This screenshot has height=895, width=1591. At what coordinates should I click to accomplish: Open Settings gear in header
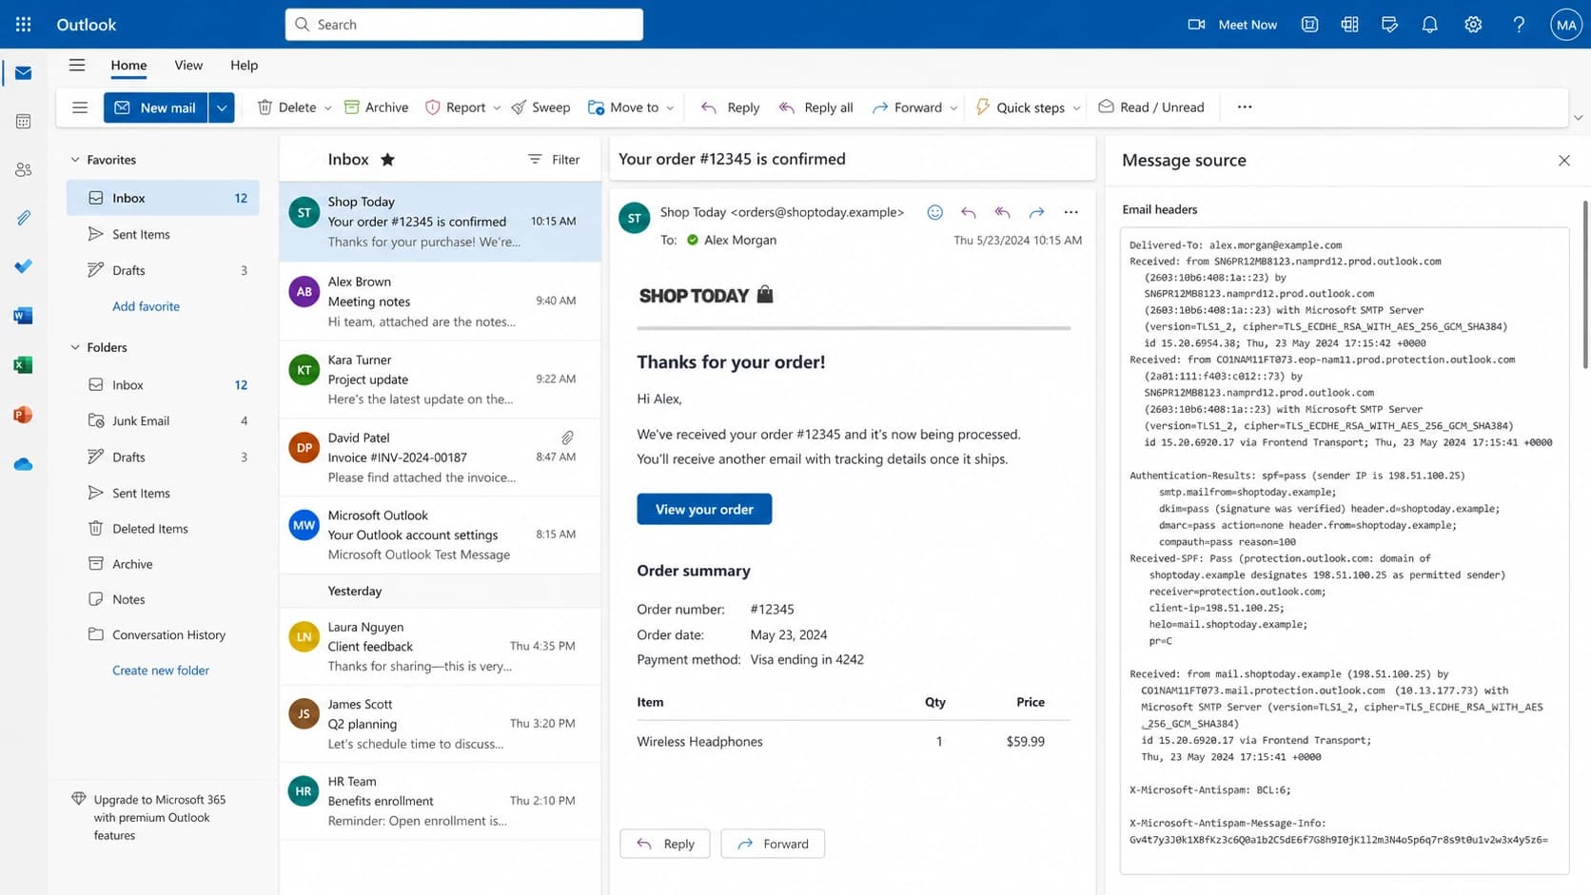click(1473, 25)
